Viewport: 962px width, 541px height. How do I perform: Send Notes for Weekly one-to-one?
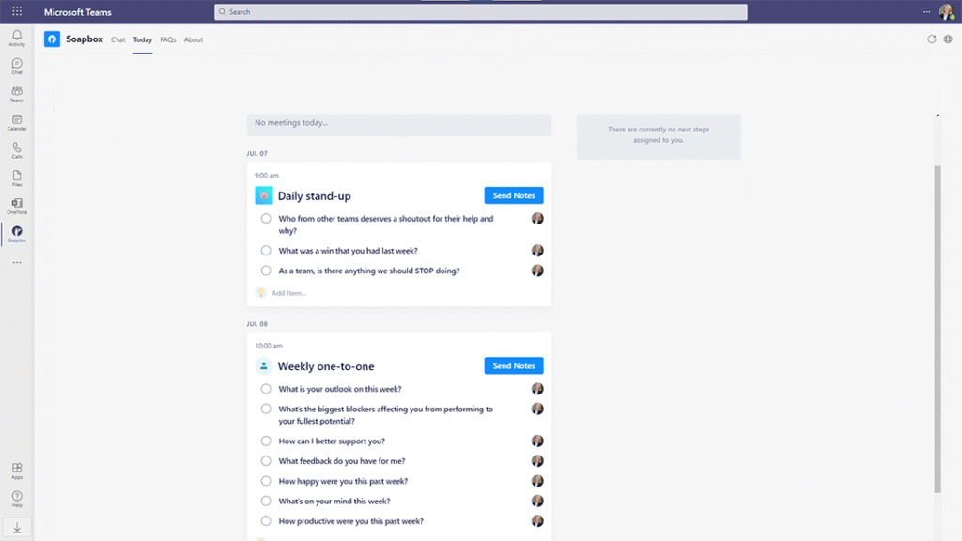coord(514,366)
